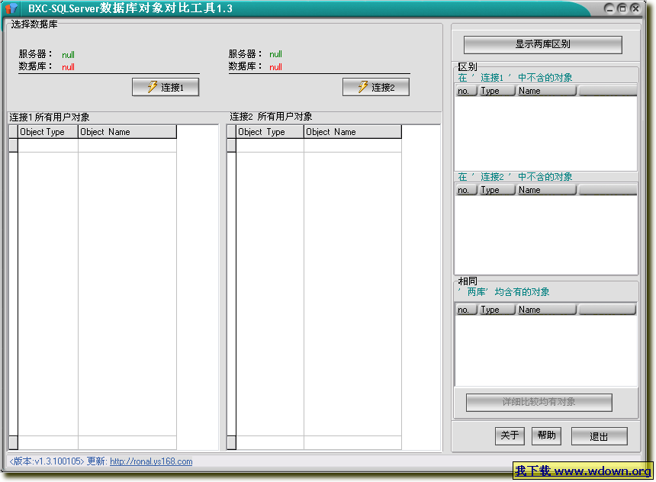This screenshot has width=656, height=482.
Task: Click no. column in 相同 objects list
Action: [x=466, y=310]
